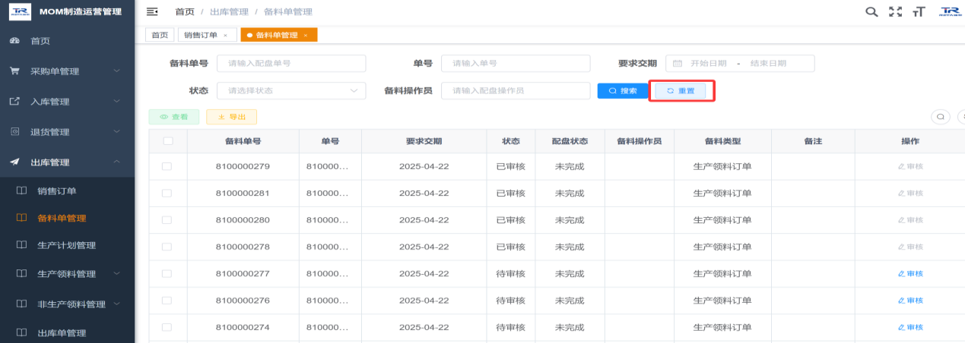Click the 重置 button

coord(681,91)
